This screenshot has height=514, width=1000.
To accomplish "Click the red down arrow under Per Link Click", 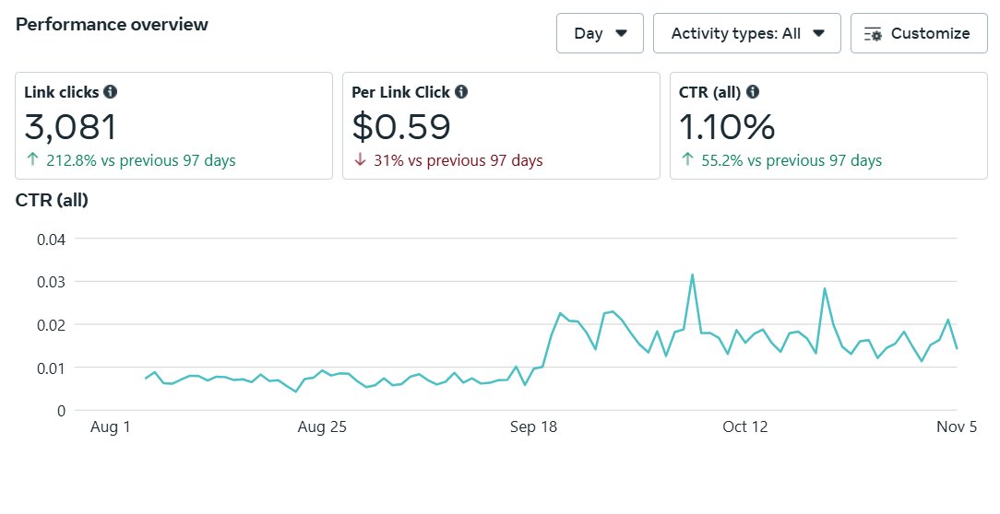I will [x=361, y=160].
